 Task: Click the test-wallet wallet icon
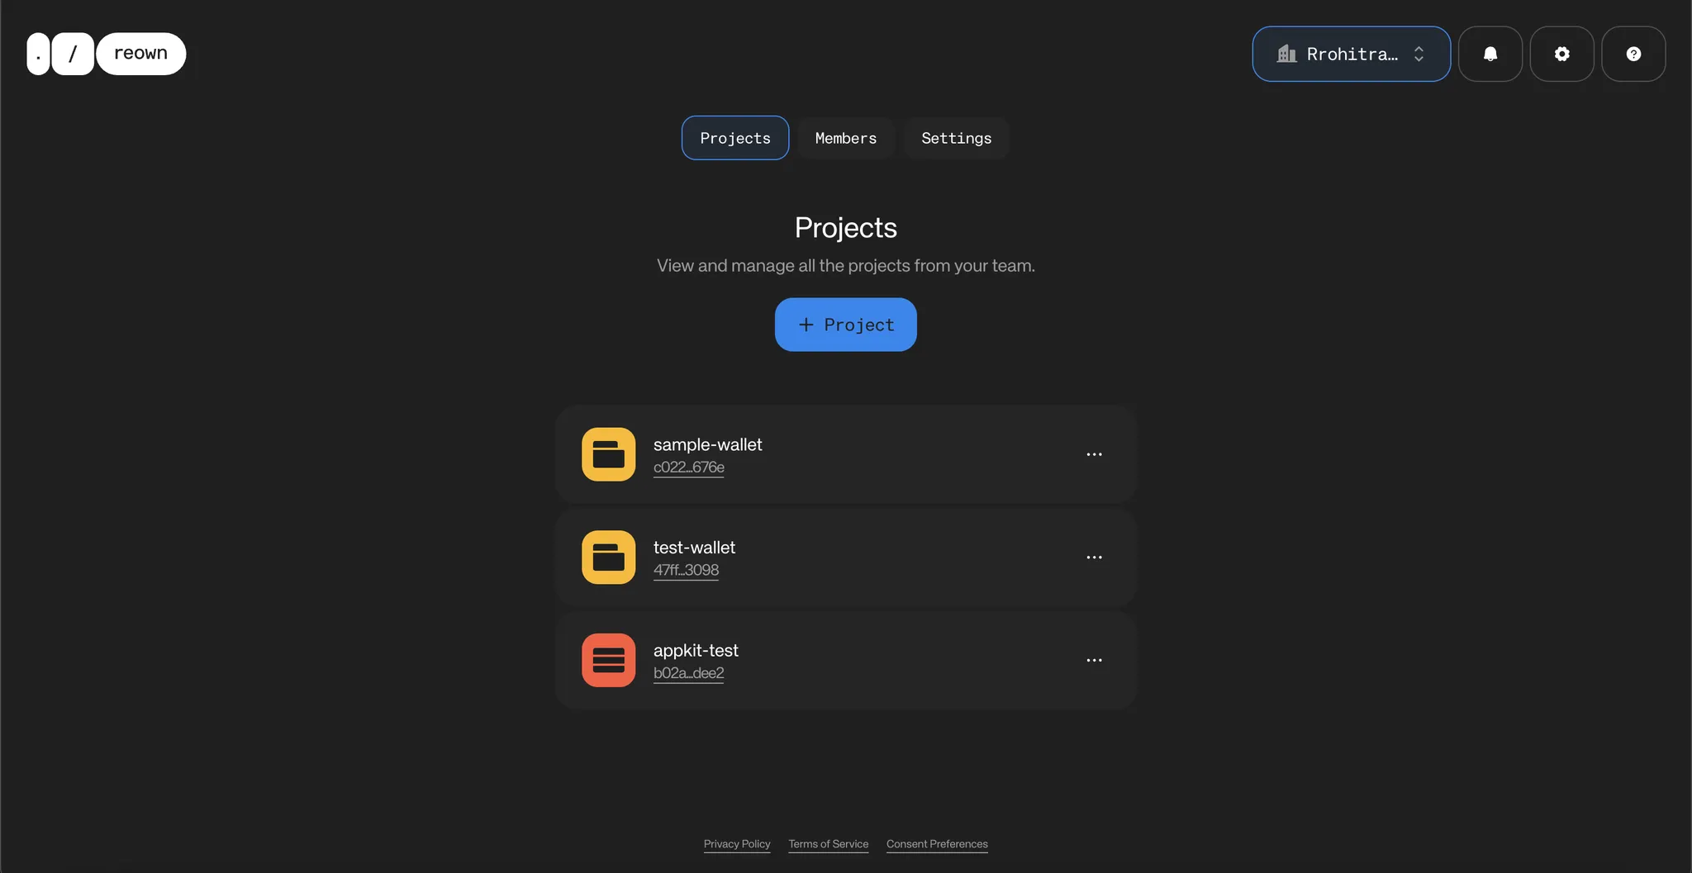[x=607, y=557]
